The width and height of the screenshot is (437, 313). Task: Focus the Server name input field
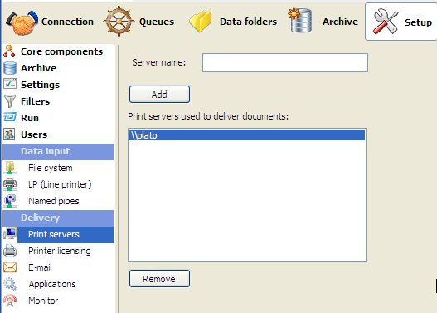pos(285,63)
